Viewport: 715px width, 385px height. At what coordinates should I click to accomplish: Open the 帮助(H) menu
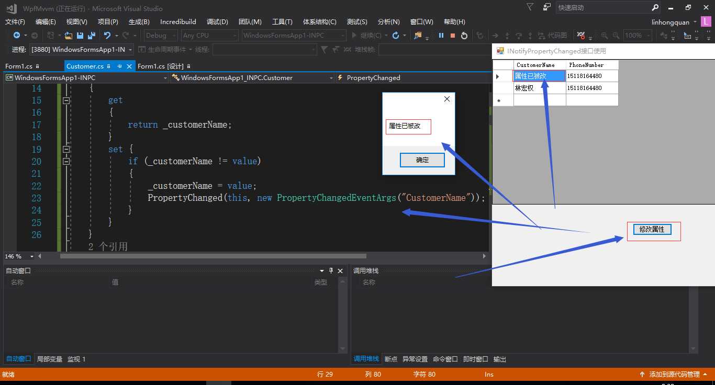pyautogui.click(x=454, y=21)
